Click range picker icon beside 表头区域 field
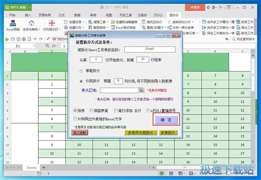 pyautogui.click(x=141, y=90)
